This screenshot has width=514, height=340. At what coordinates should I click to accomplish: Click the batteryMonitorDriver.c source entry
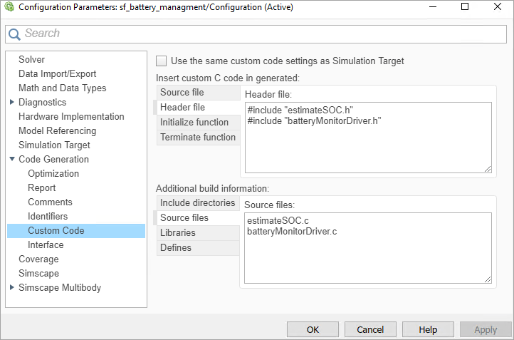(x=292, y=232)
